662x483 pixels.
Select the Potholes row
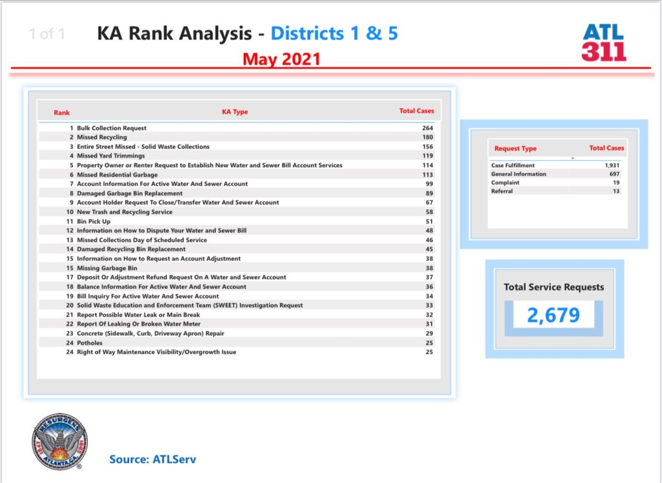pyautogui.click(x=90, y=343)
